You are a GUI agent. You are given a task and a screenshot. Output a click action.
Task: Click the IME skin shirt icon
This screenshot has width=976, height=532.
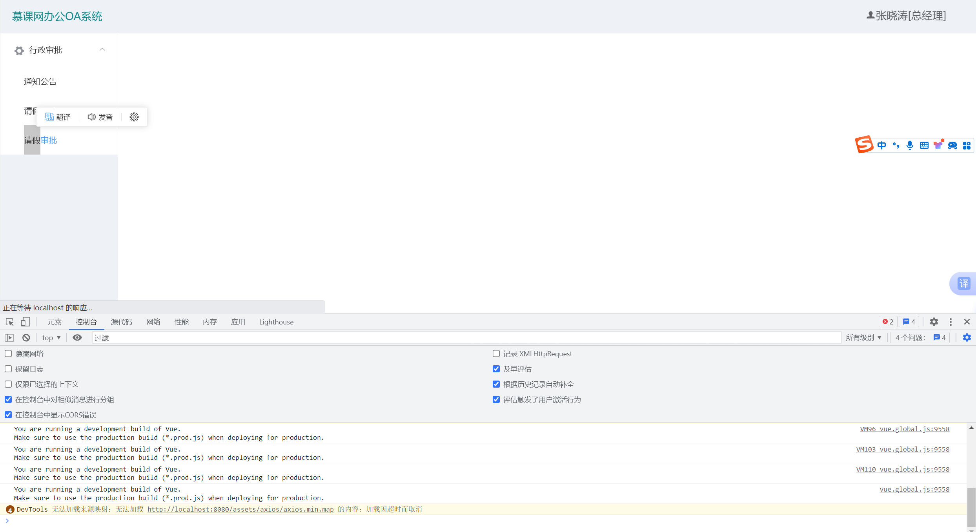(x=938, y=145)
